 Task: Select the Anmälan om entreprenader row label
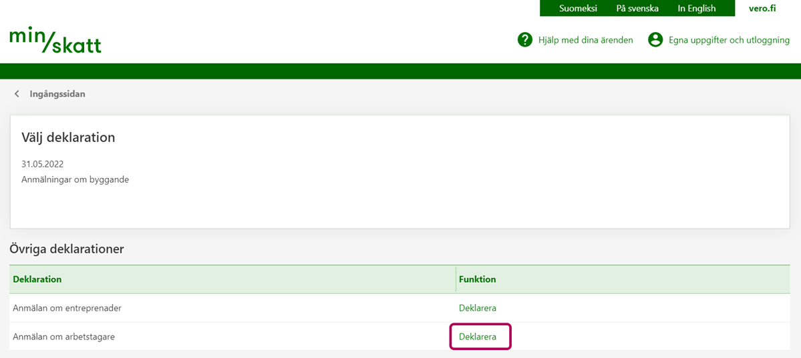pos(67,308)
